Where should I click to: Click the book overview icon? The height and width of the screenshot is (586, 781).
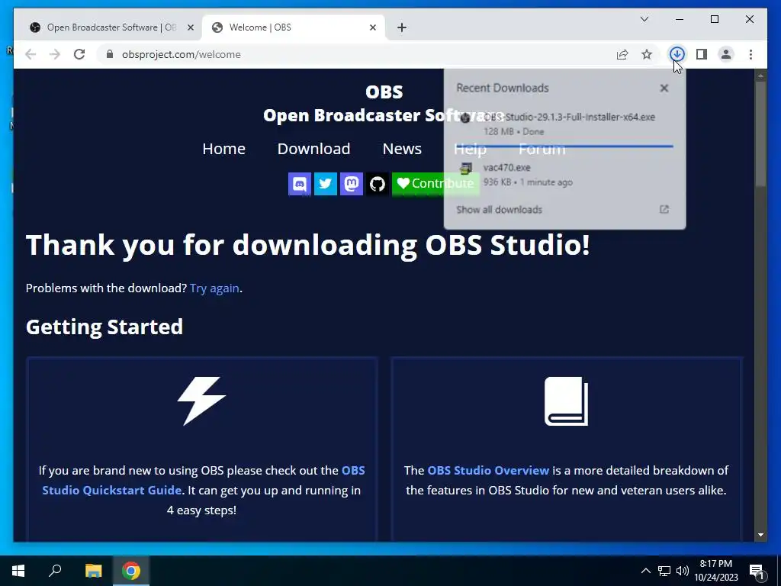point(567,401)
